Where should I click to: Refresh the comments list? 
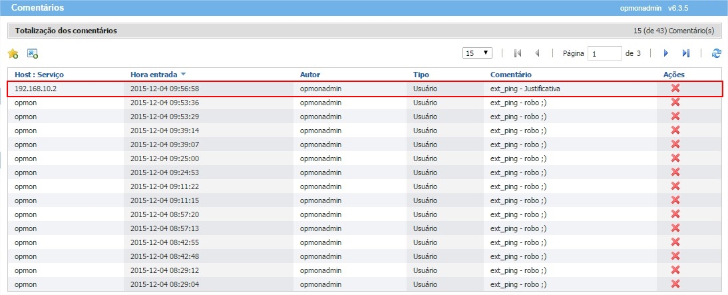(716, 53)
